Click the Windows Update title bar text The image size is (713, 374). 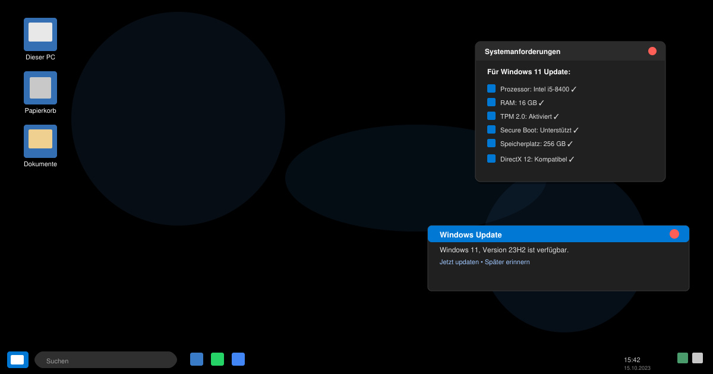(x=471, y=234)
